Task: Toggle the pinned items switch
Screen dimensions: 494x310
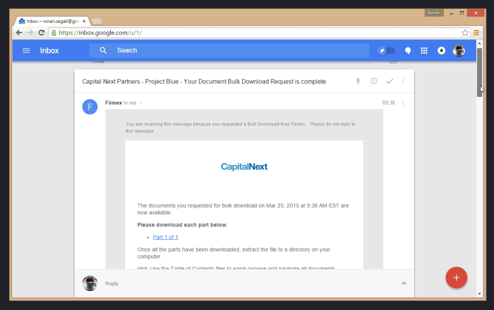Action: [386, 51]
